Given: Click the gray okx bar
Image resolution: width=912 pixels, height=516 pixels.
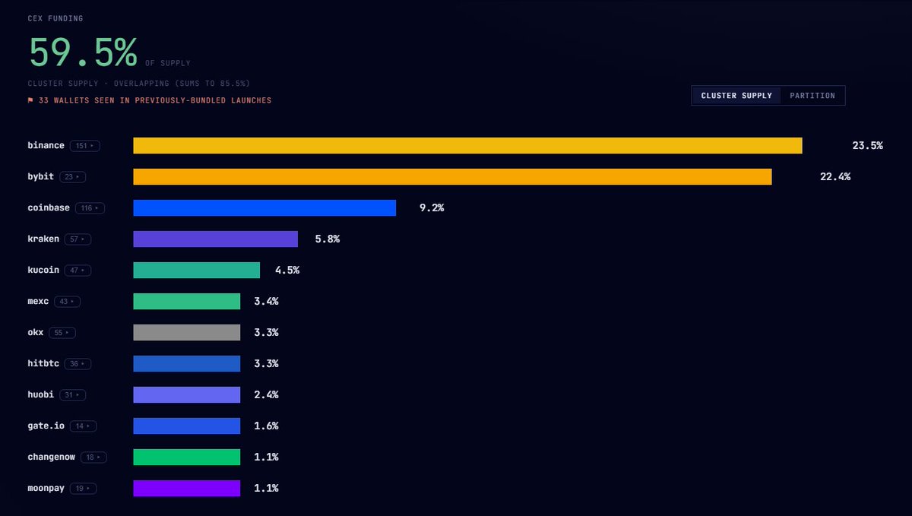Looking at the screenshot, I should [x=186, y=332].
